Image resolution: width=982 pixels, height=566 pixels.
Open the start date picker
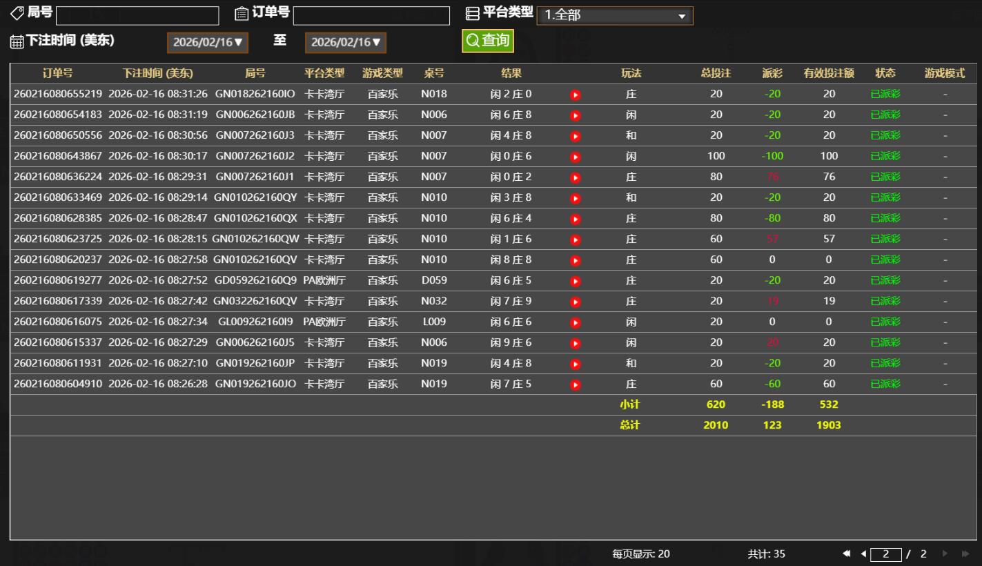pos(208,42)
